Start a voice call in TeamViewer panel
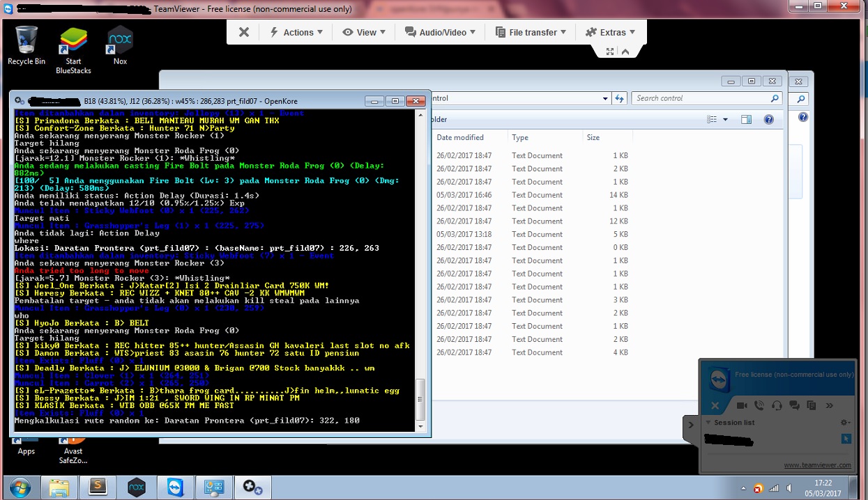The image size is (868, 500). (759, 405)
